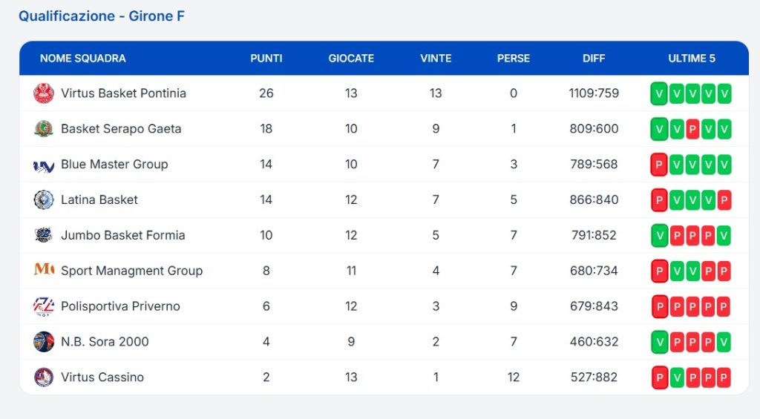This screenshot has width=760, height=419.
Task: Click the DIFF column header
Action: point(594,59)
